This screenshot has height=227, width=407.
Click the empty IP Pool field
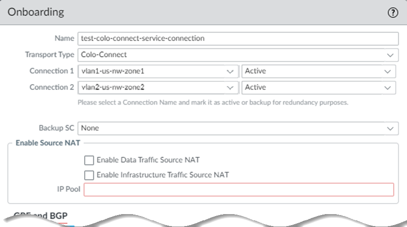(238, 190)
